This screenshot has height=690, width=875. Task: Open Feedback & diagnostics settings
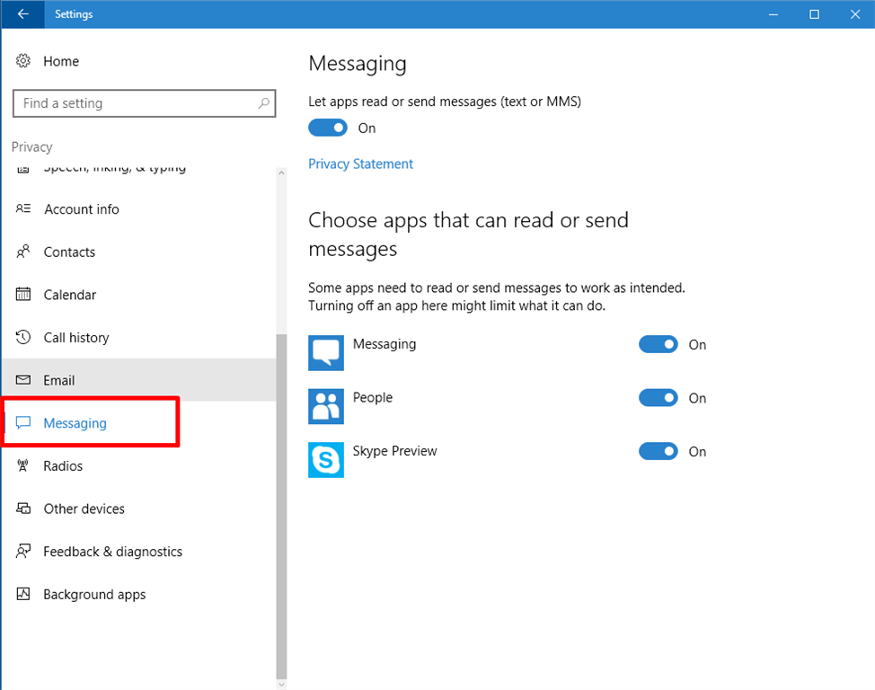139,552
